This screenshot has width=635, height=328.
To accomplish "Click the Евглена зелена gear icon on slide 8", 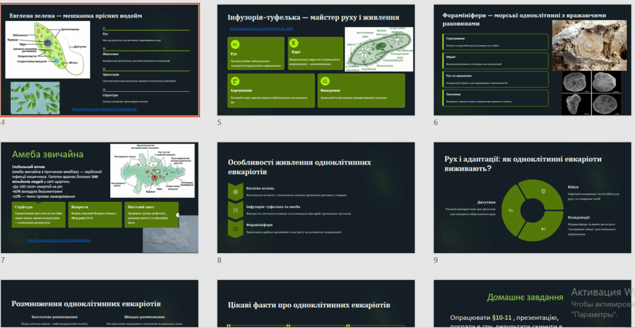I will point(235,191).
